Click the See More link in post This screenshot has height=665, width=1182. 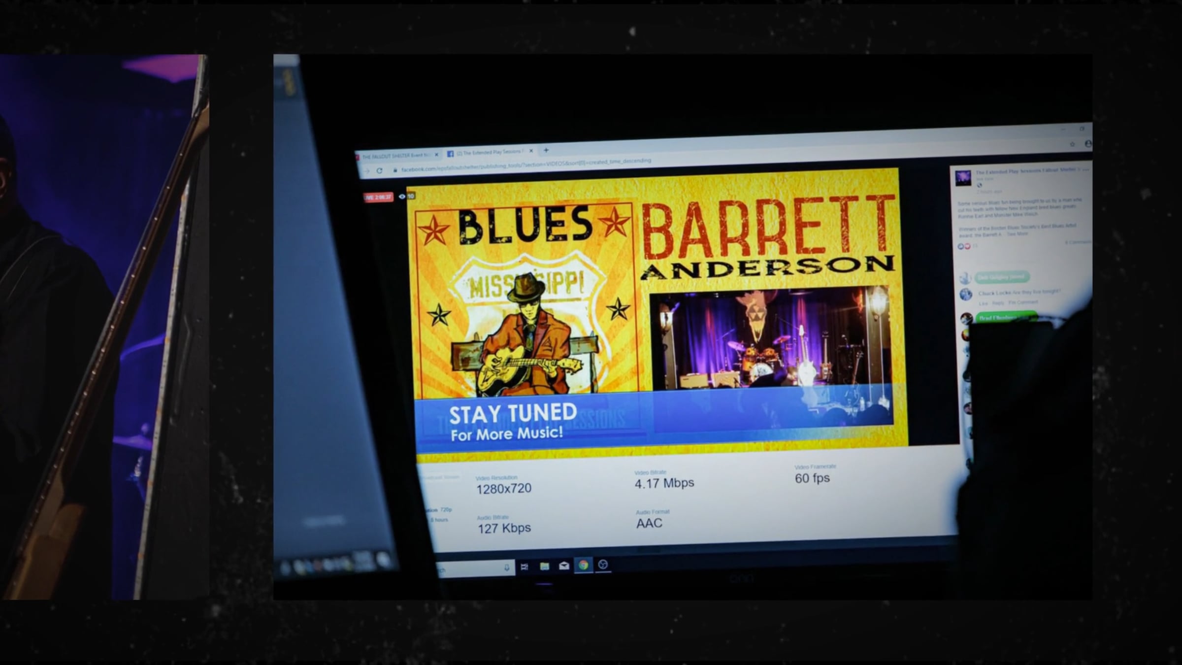pyautogui.click(x=1018, y=234)
